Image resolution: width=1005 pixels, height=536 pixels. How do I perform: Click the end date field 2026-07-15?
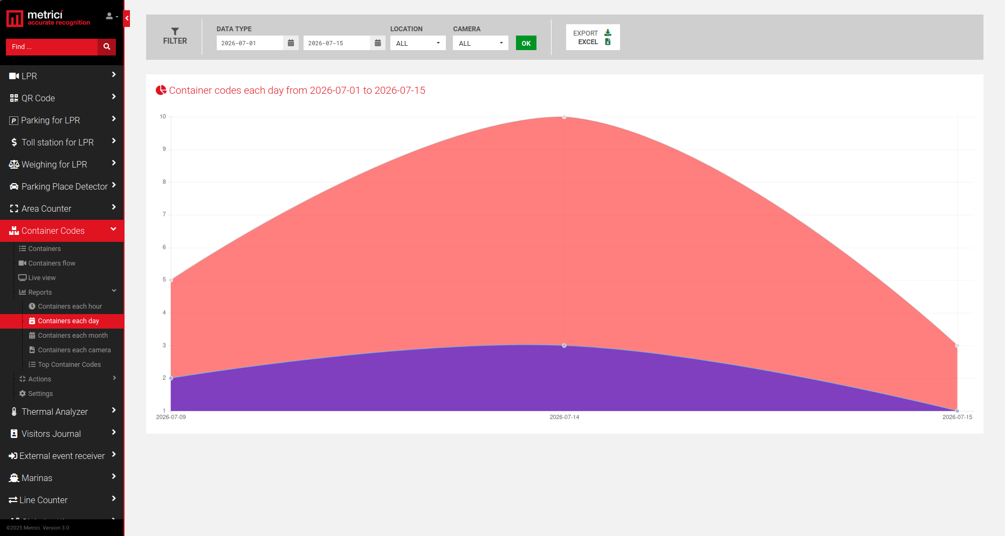tap(336, 43)
